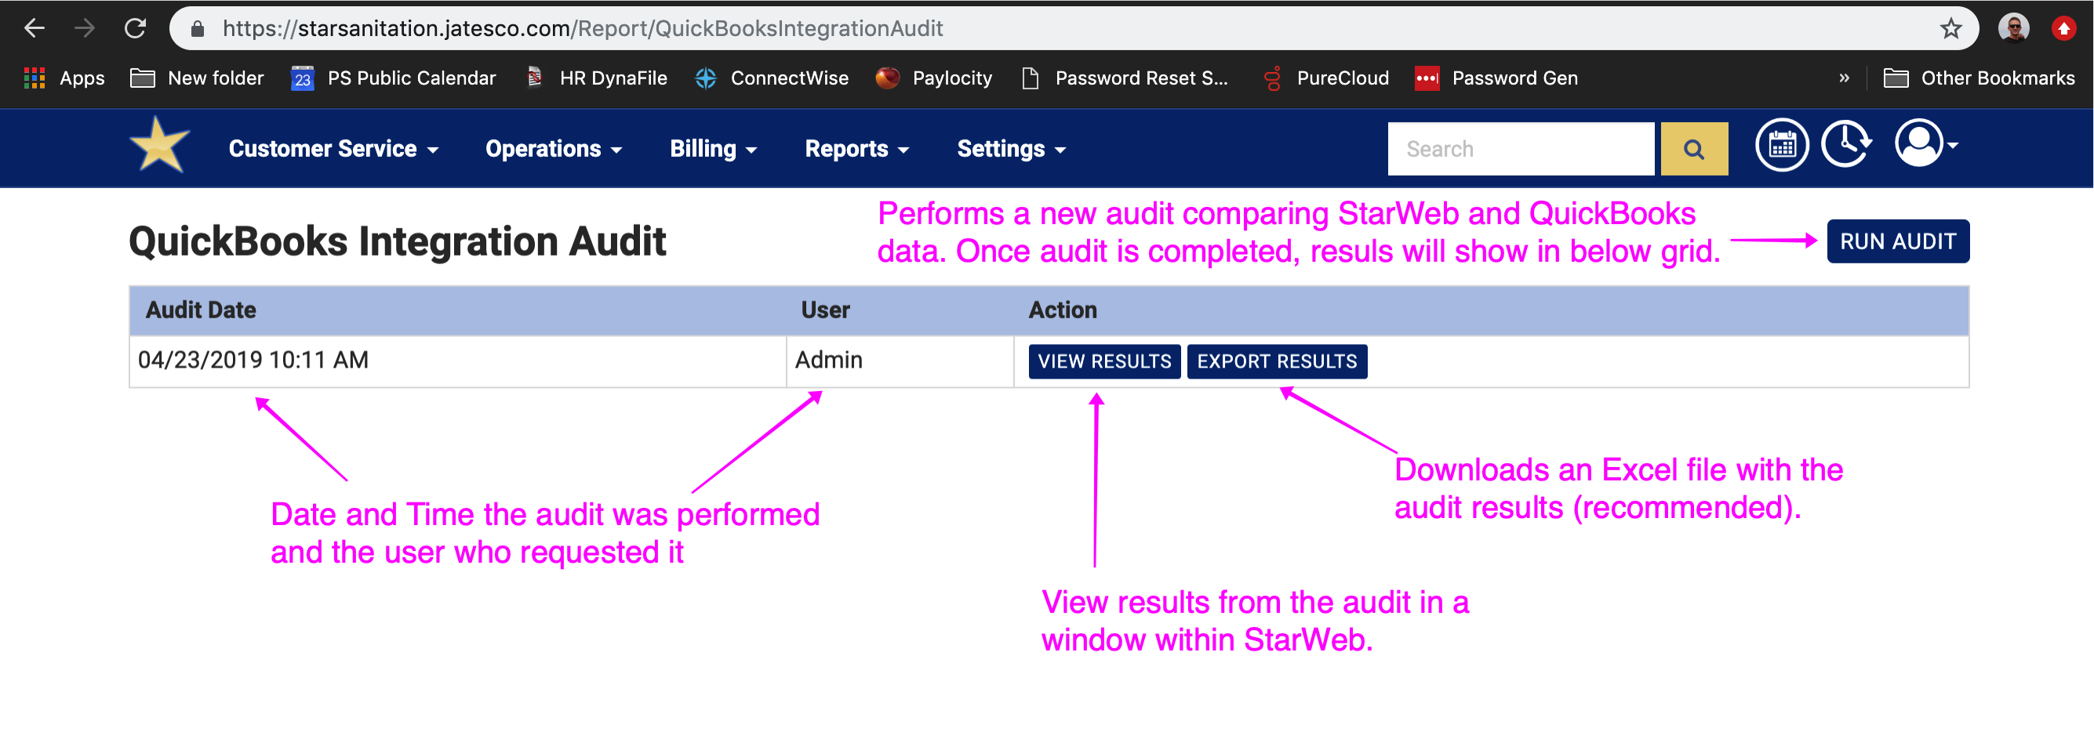The image size is (2094, 732).
Task: Open Password Gen bookmark
Action: click(1496, 78)
